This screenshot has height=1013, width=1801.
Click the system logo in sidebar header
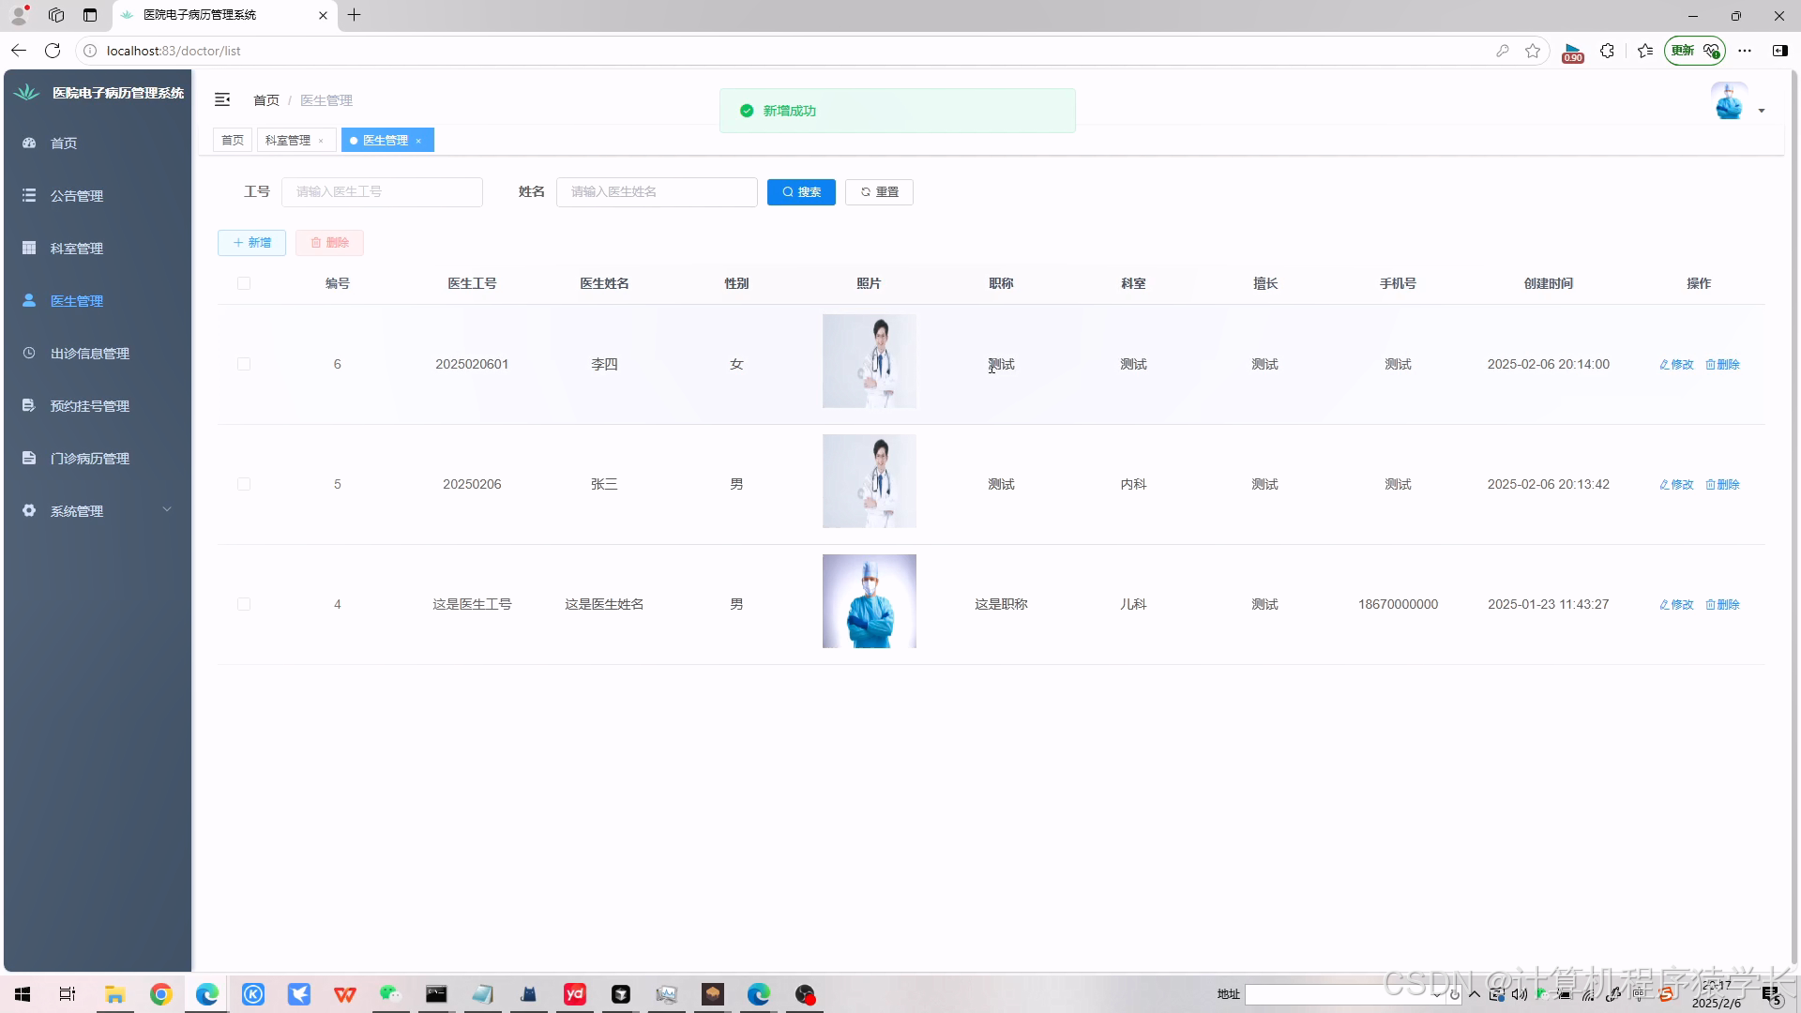(x=27, y=92)
